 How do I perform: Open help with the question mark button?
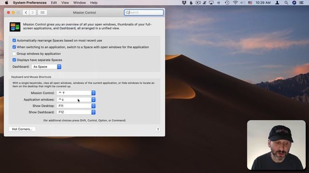pos(158,130)
